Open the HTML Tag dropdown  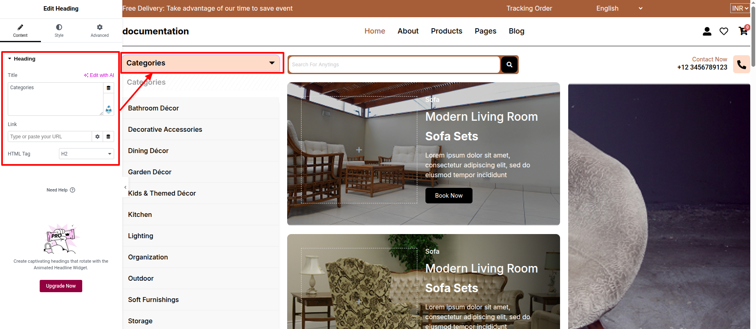86,154
